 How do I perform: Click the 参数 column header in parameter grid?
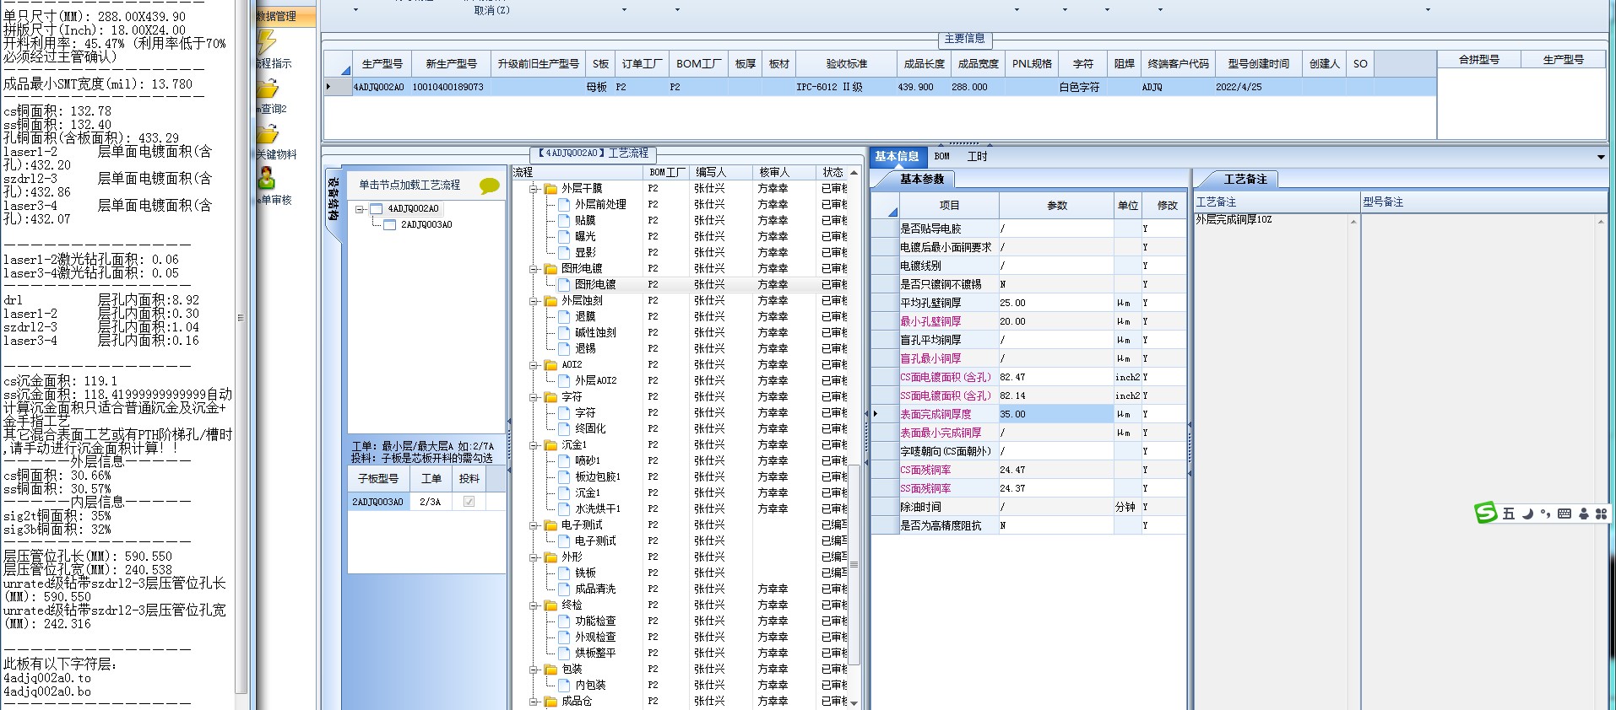(x=1057, y=206)
